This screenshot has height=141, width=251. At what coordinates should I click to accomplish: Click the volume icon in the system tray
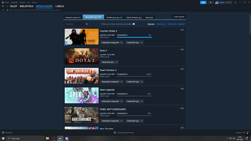click(x=234, y=138)
